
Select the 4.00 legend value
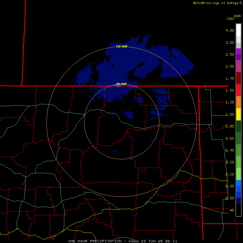230,30
